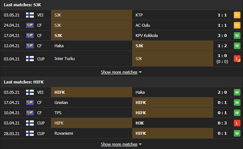Click Last matches: HIFK header
The height and width of the screenshot is (149, 243).
point(24,82)
